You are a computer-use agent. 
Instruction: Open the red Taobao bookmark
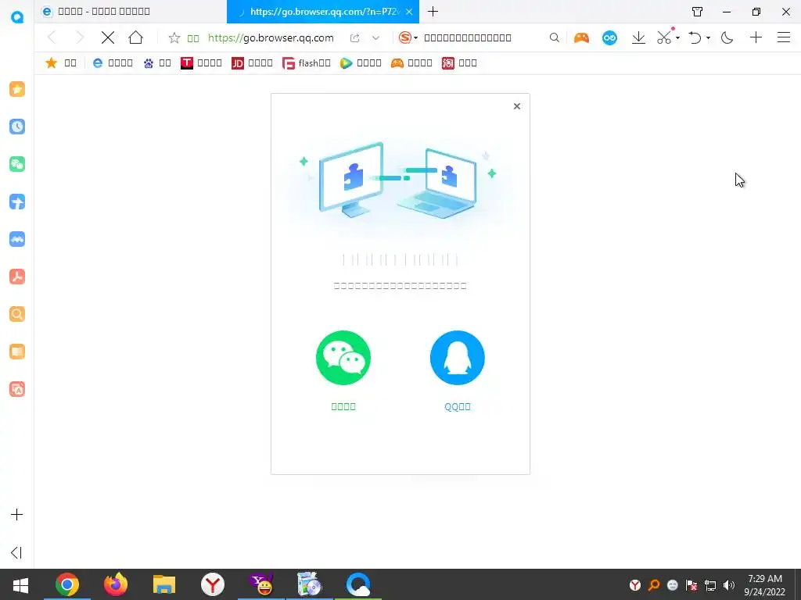459,62
